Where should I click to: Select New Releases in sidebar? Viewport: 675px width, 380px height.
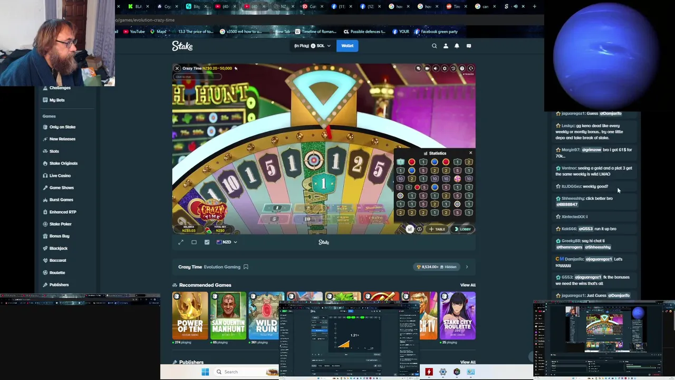[x=62, y=139]
